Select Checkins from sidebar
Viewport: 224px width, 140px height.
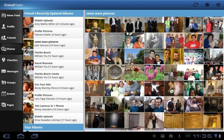11,60
